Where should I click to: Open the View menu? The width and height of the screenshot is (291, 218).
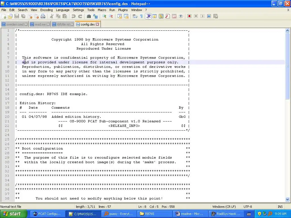(x=34, y=10)
